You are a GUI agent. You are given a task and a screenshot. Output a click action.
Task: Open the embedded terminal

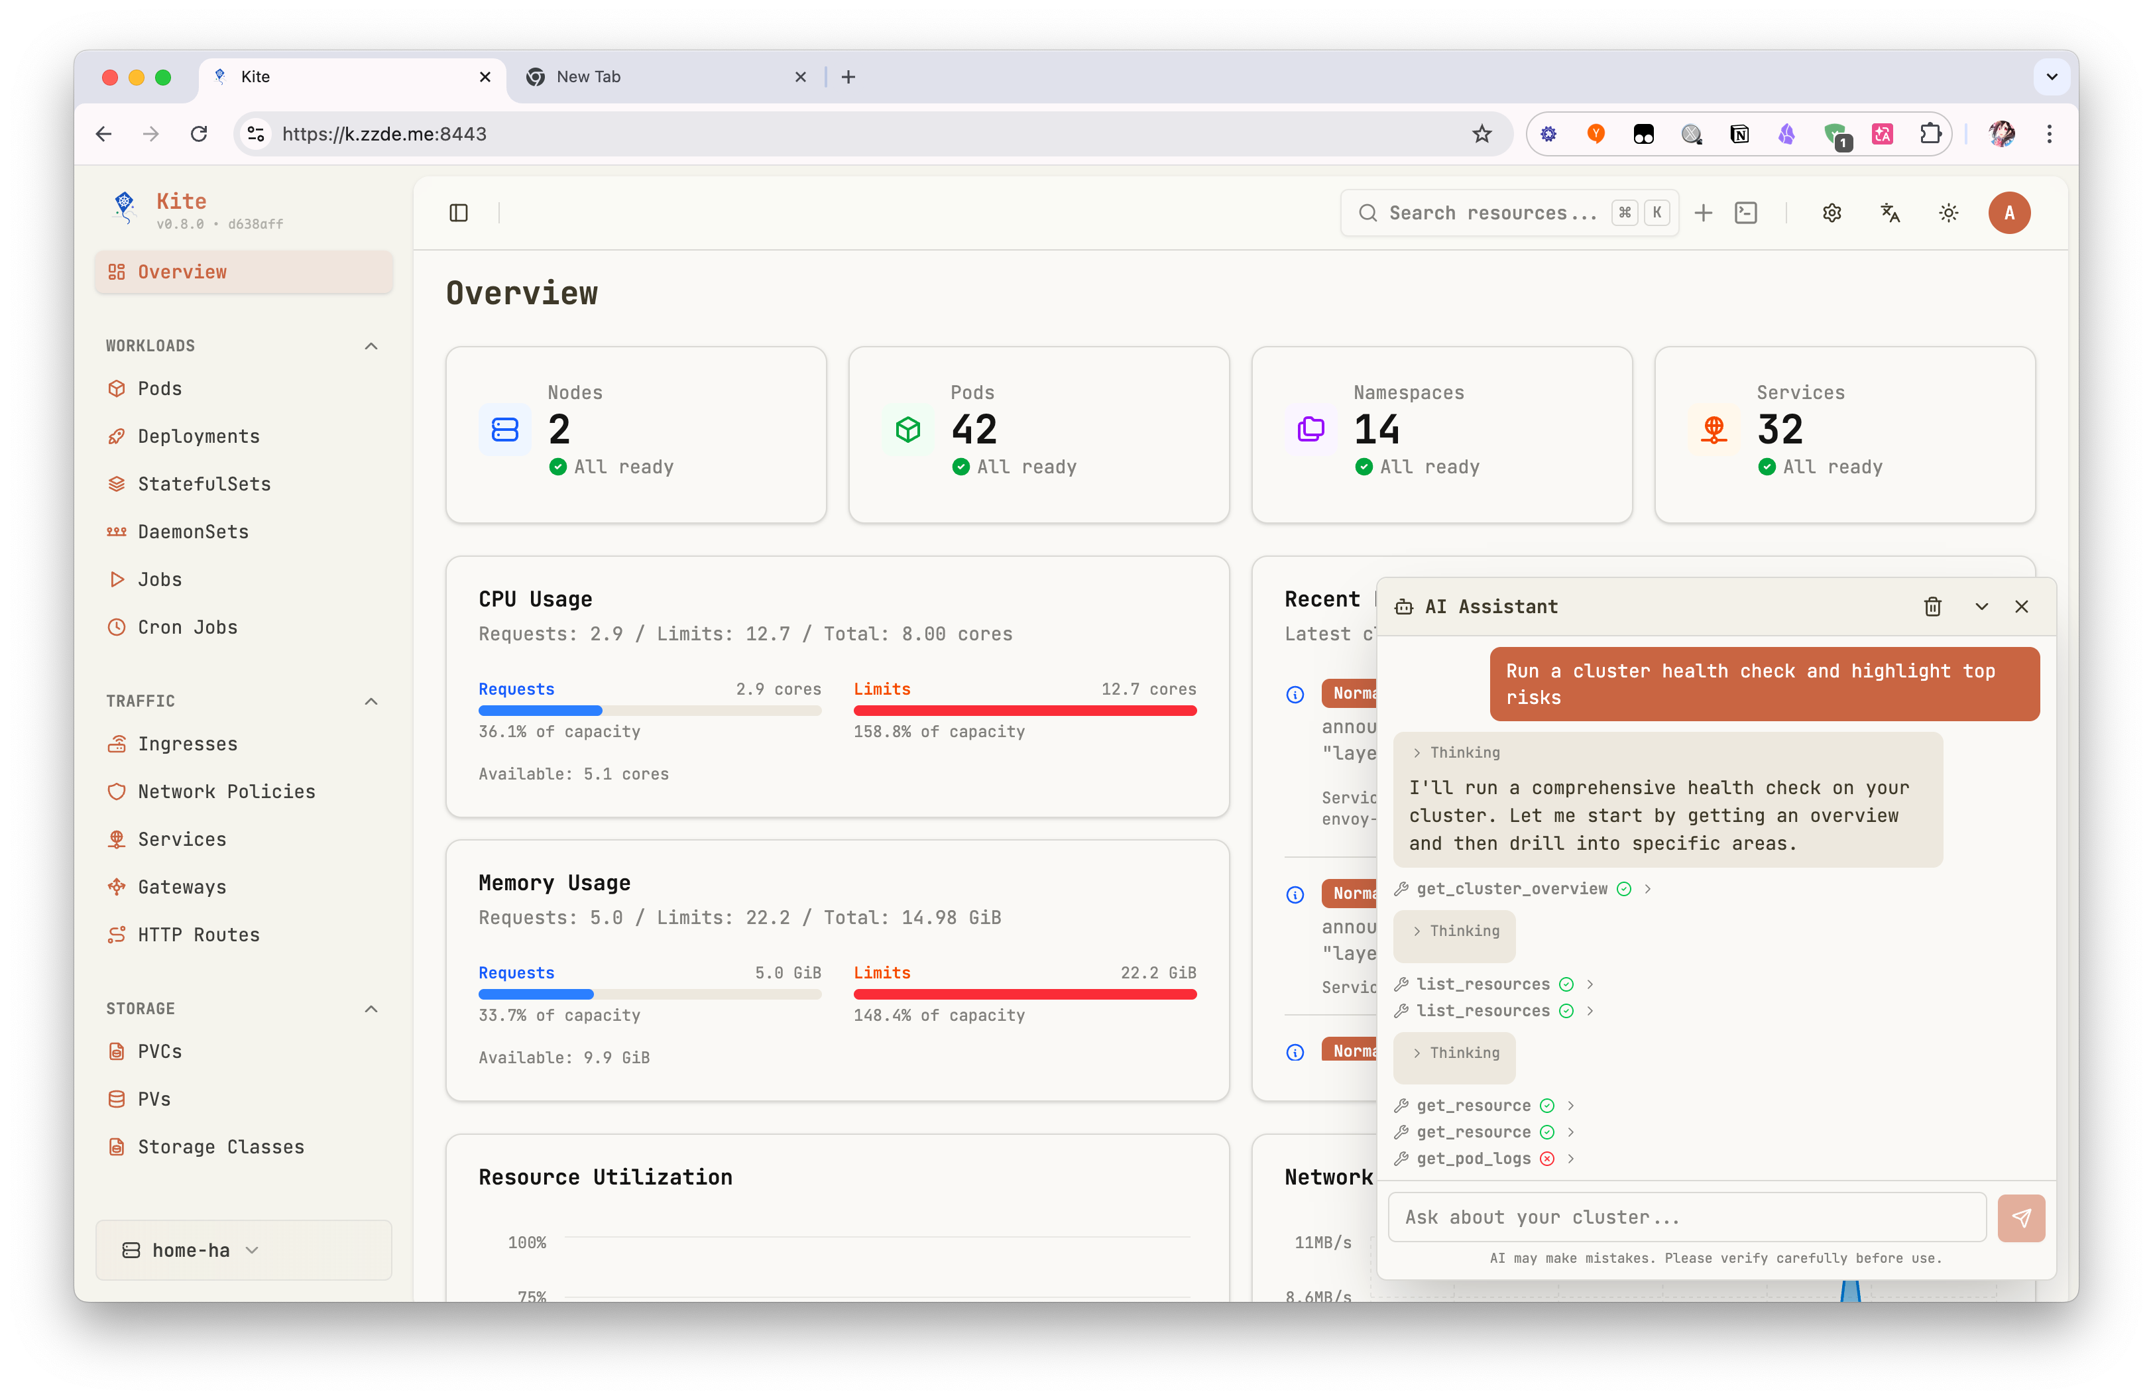(1745, 213)
